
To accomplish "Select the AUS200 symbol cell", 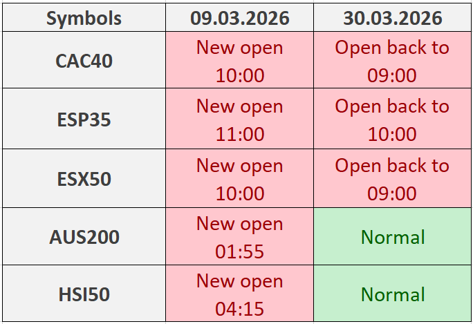I will tap(84, 237).
